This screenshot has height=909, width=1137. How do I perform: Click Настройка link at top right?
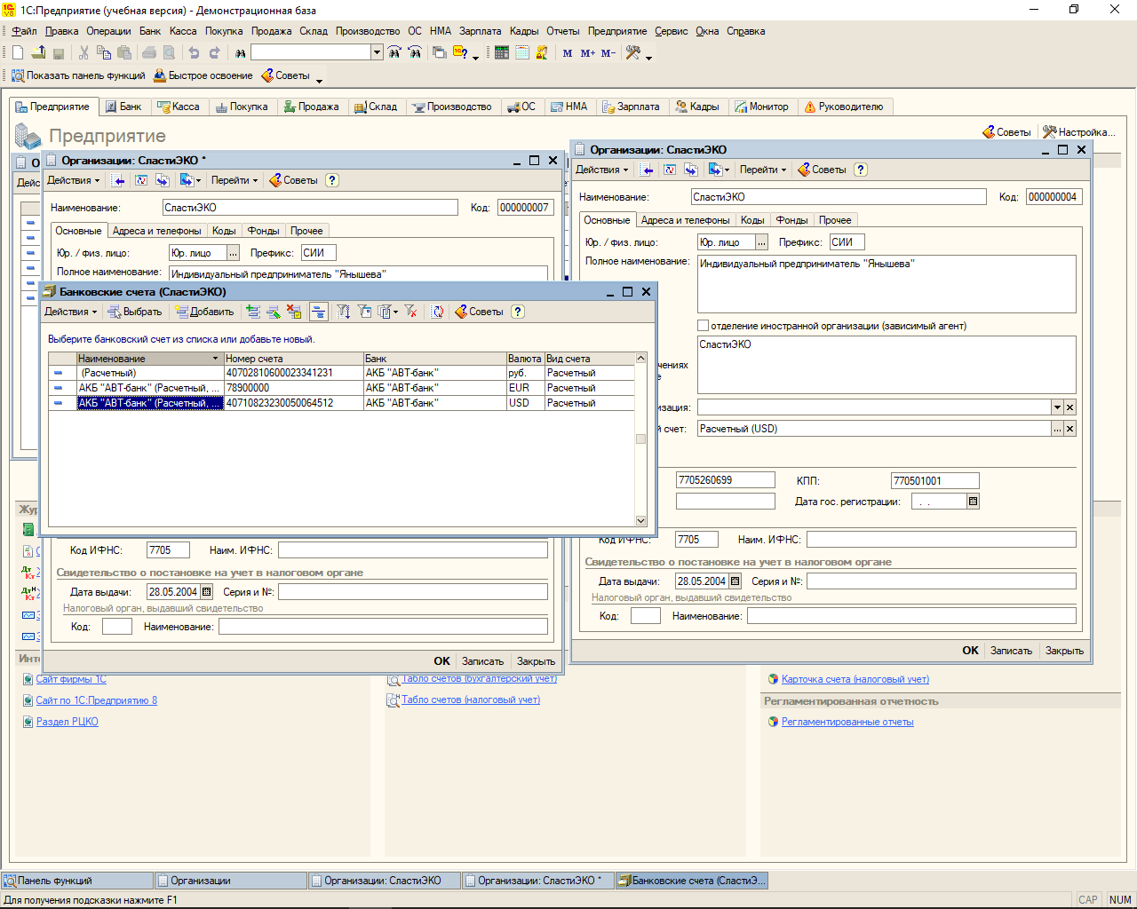[x=1077, y=132]
